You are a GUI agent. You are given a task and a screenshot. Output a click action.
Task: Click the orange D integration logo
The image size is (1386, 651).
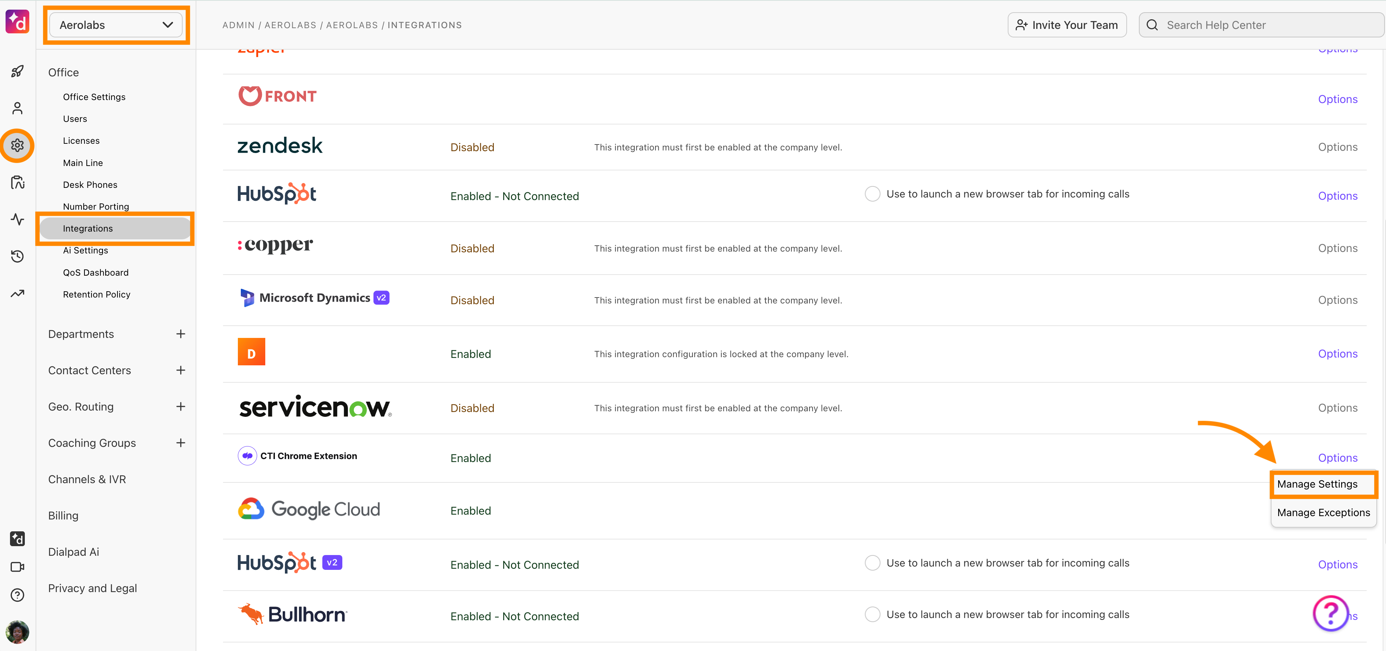tap(251, 352)
